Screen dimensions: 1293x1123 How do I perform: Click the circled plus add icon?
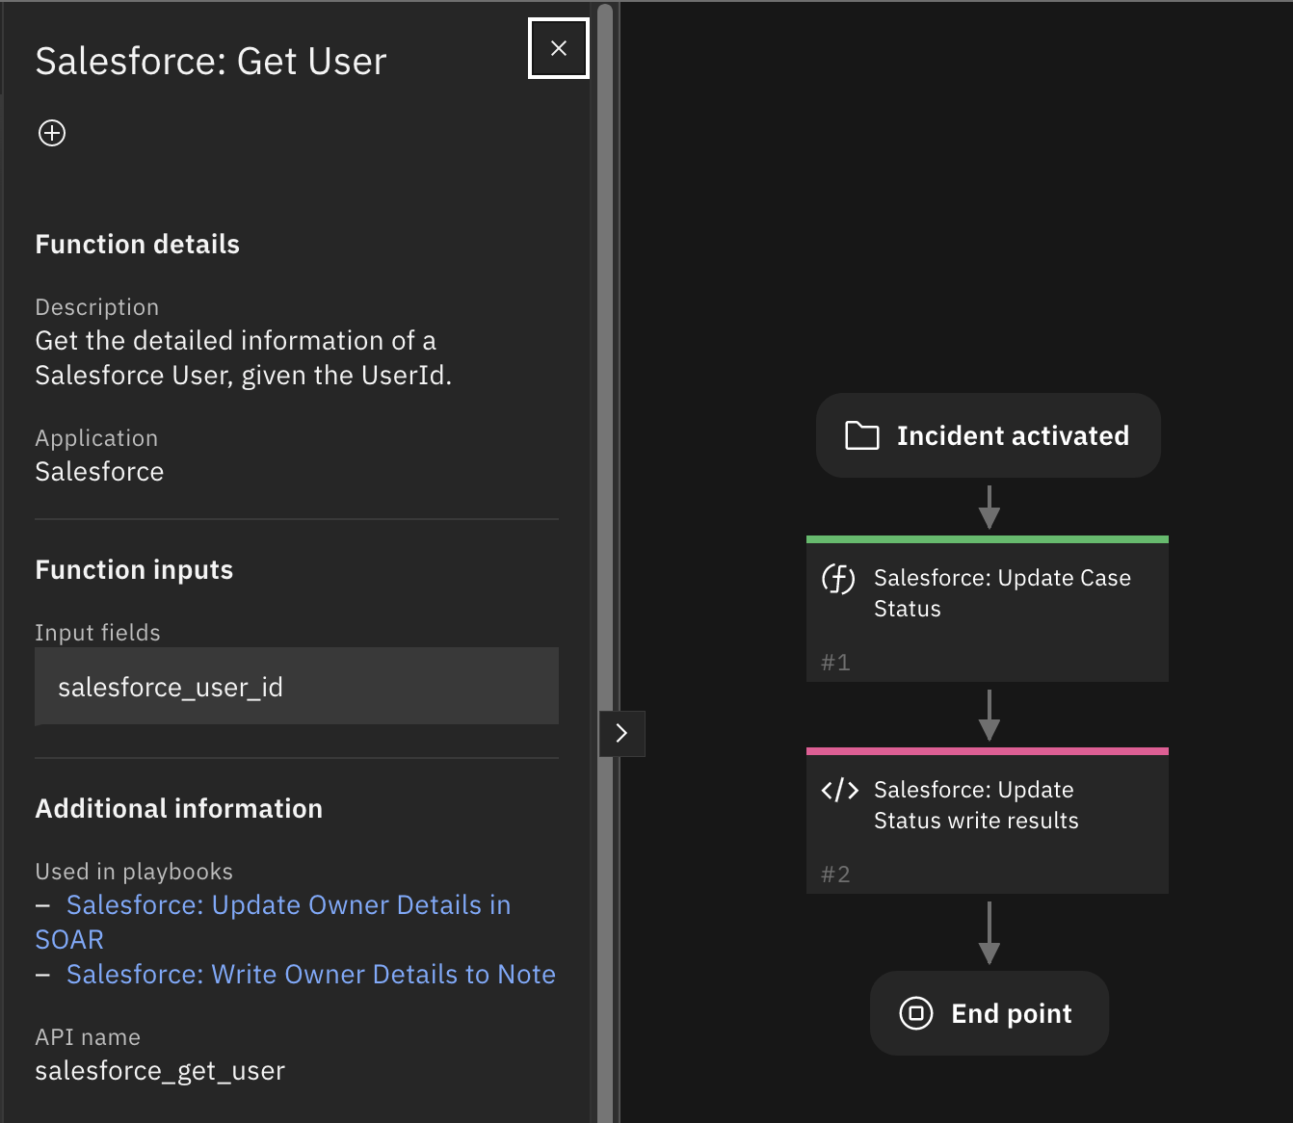click(52, 133)
